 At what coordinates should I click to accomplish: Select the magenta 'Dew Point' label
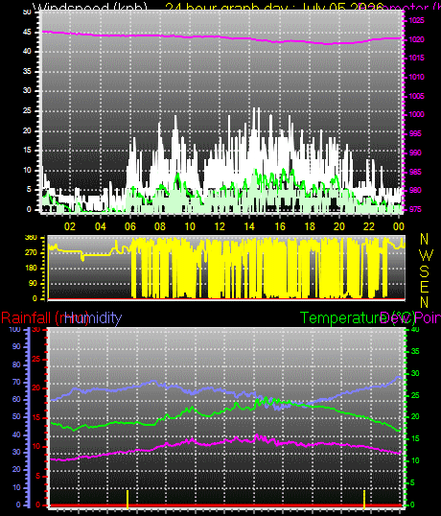tap(410, 318)
